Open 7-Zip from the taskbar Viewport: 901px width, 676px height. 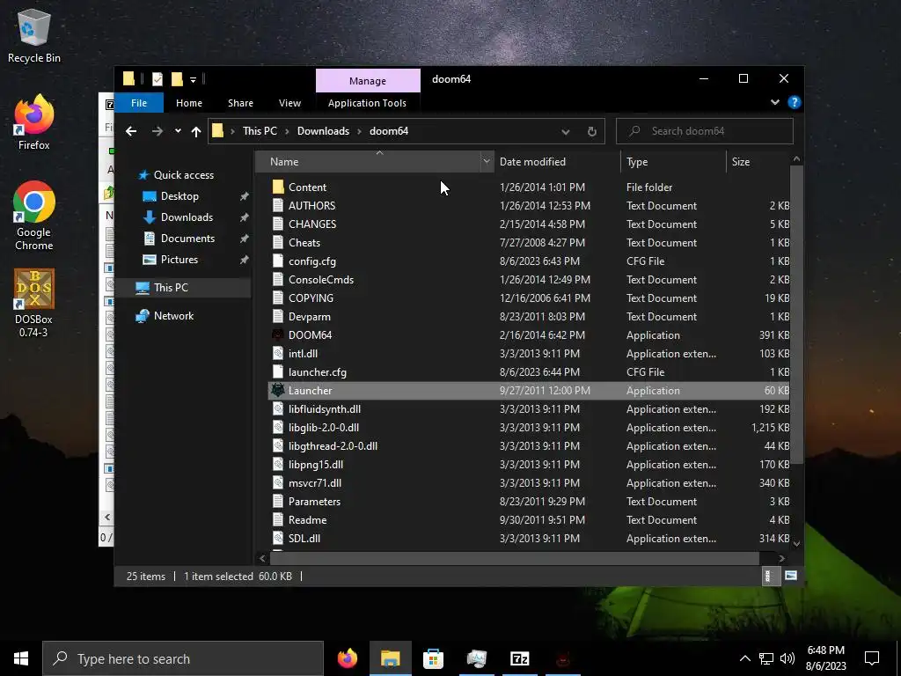(x=519, y=658)
